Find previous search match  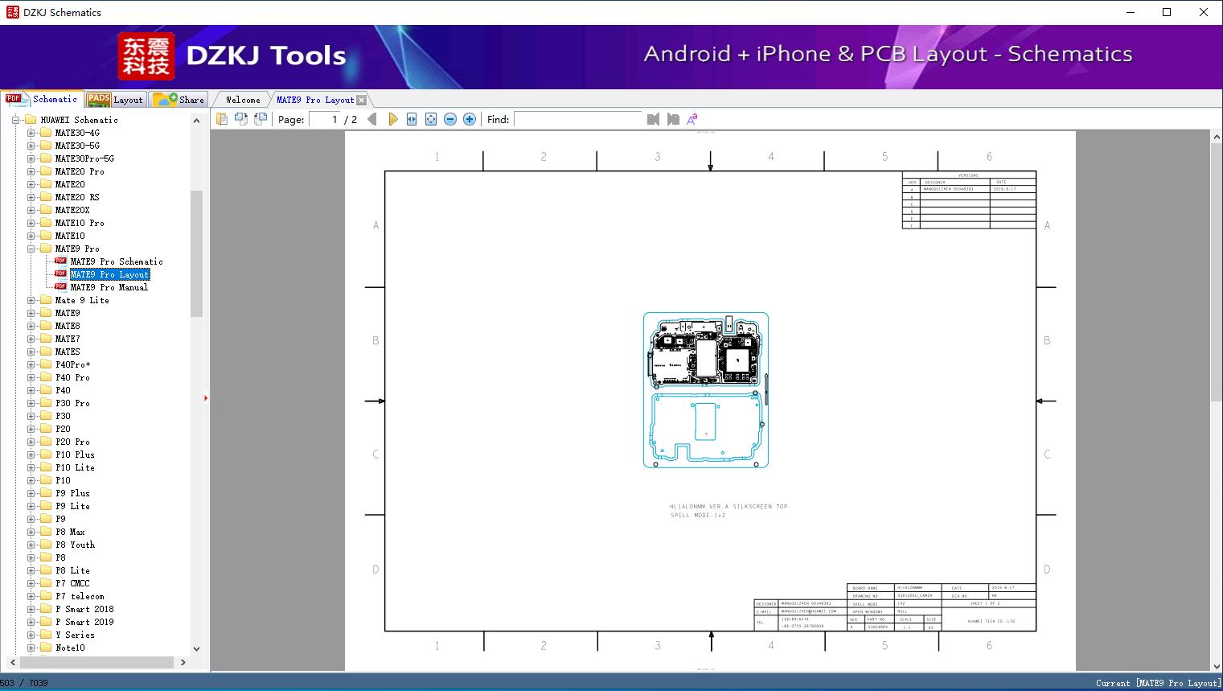(x=653, y=119)
